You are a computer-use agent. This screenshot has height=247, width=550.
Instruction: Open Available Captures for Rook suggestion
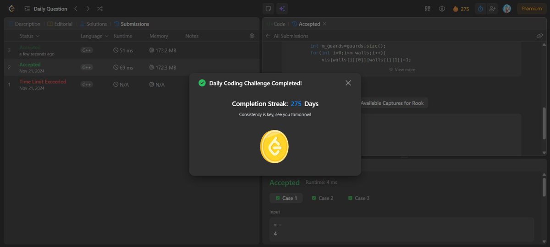[392, 103]
